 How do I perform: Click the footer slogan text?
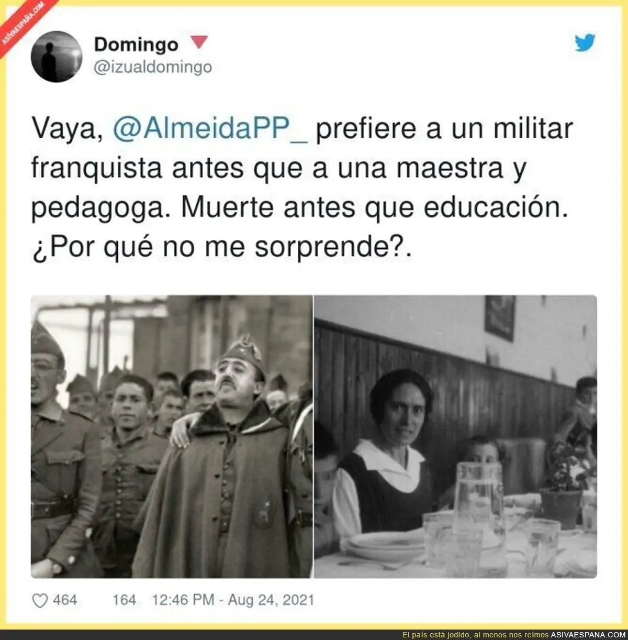pyautogui.click(x=480, y=635)
